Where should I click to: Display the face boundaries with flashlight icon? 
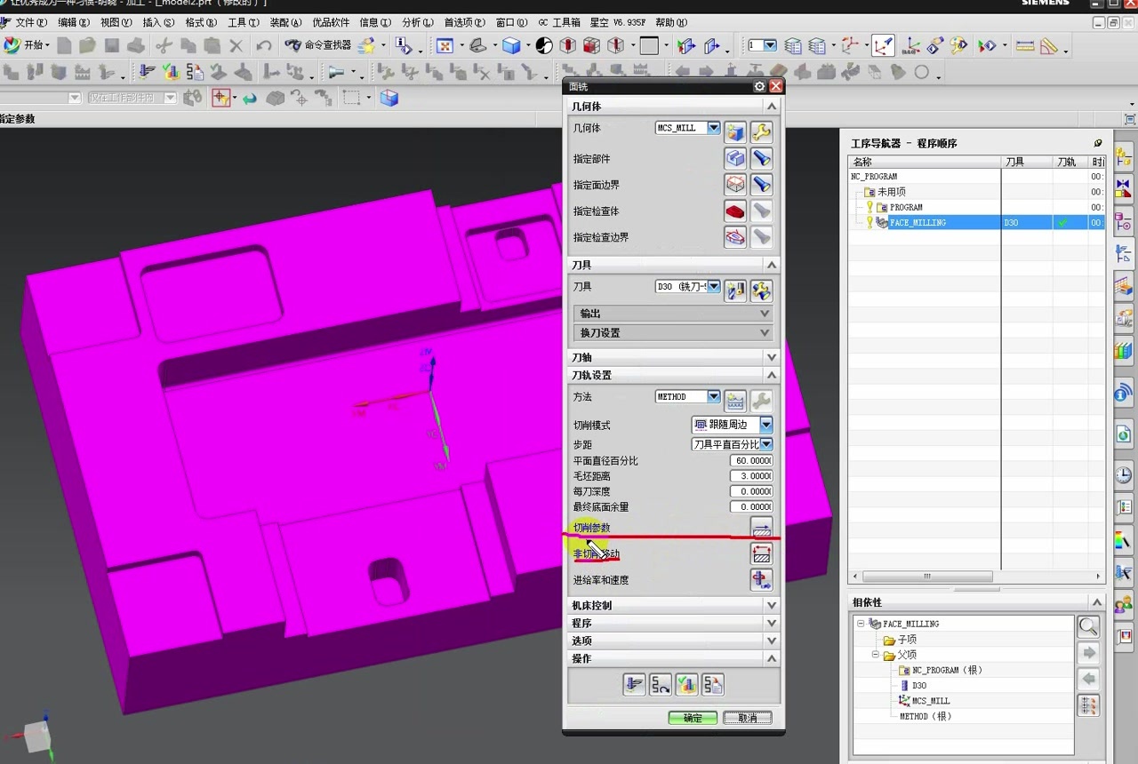pyautogui.click(x=761, y=185)
